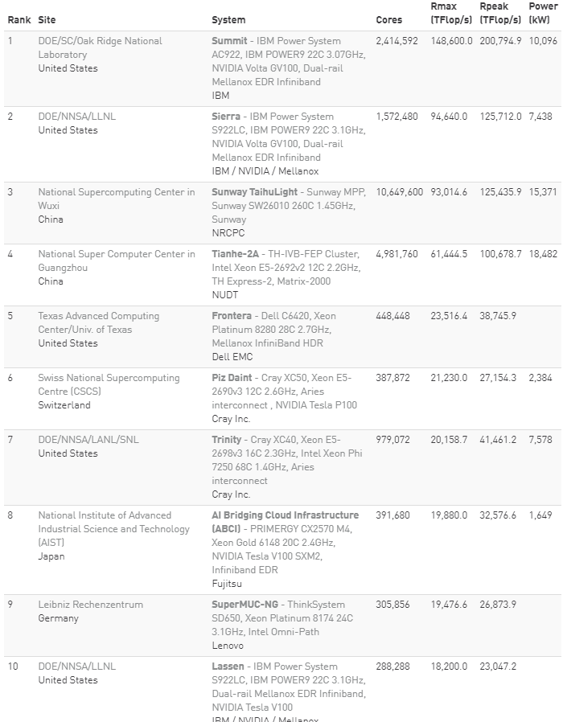Select the Cores column header
The image size is (563, 722).
(x=388, y=20)
